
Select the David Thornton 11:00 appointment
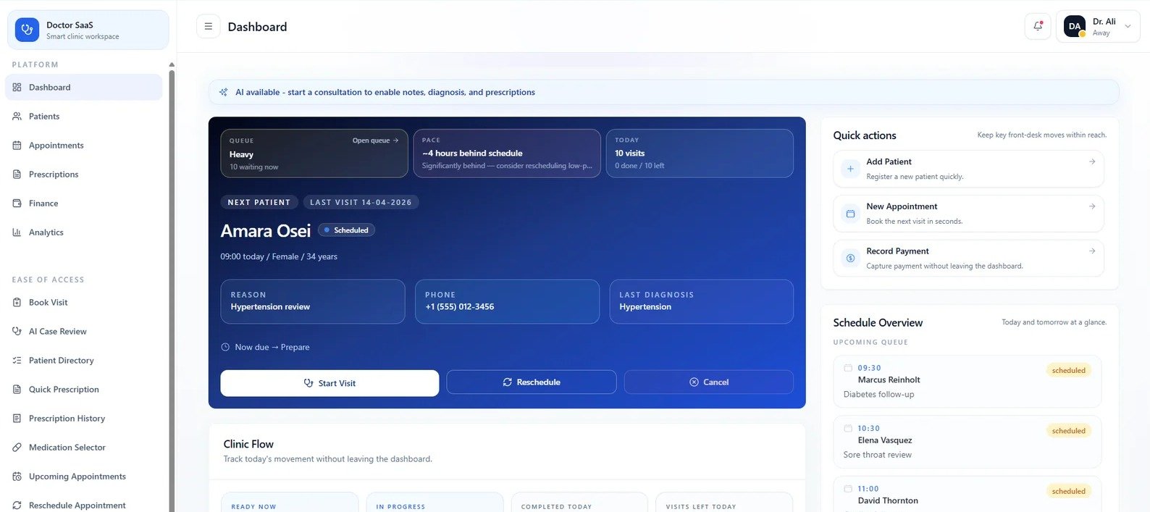point(968,495)
